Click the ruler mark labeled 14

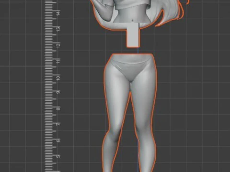58,13
